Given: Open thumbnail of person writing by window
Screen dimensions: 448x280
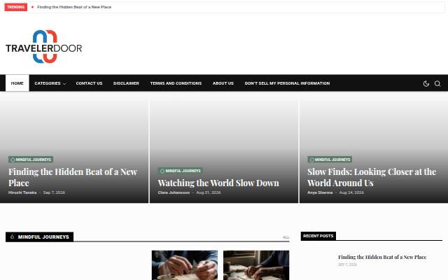Looking at the screenshot, I should tap(256, 265).
